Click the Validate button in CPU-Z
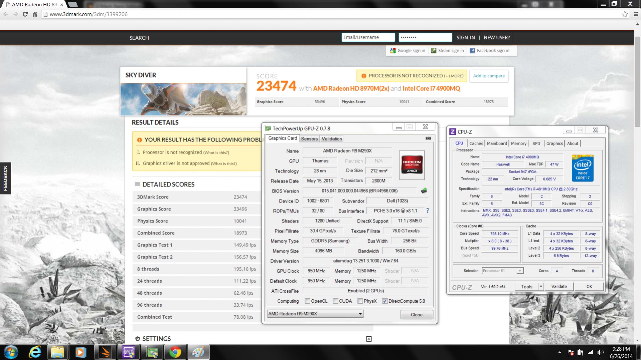 [559, 286]
